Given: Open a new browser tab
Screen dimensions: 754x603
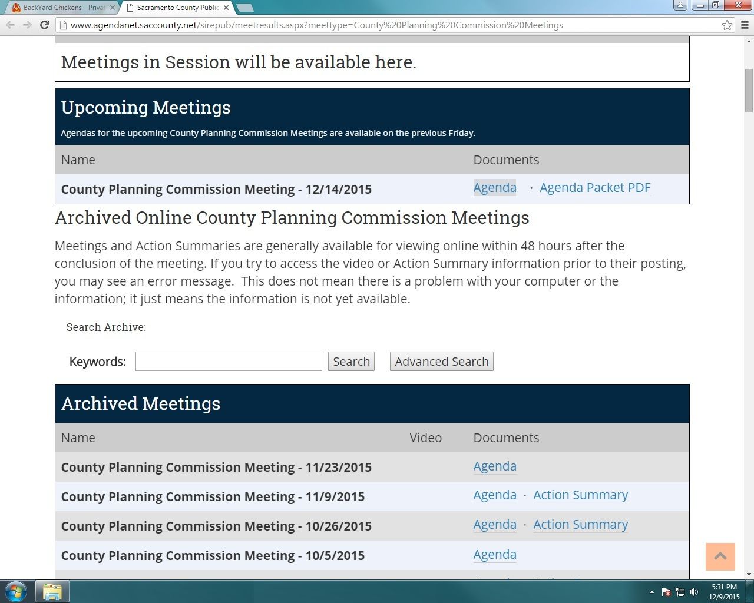Looking at the screenshot, I should [x=244, y=8].
